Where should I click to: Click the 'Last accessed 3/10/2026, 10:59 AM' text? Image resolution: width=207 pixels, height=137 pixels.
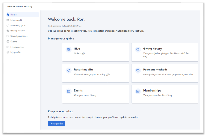65,26
